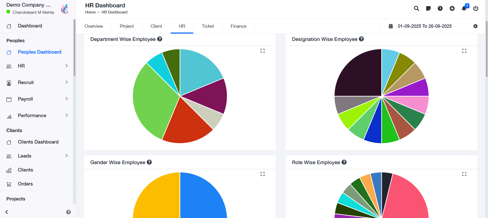This screenshot has height=218, width=488.
Task: Open the notifications bell
Action: coord(464,8)
